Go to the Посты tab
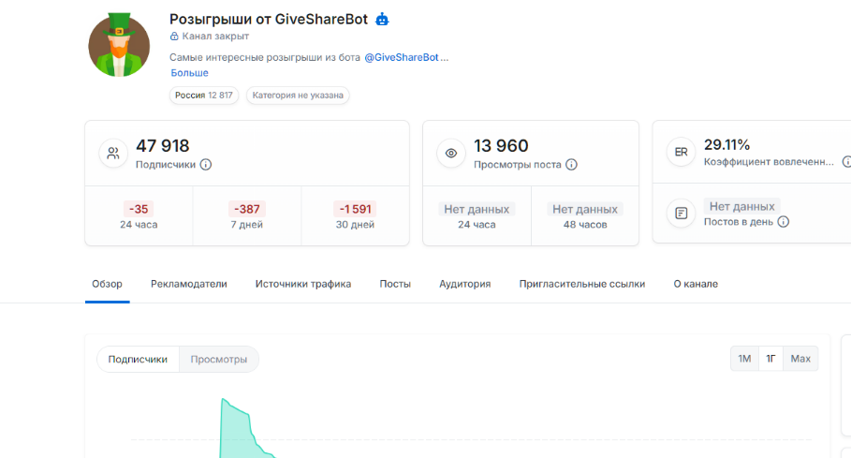Image resolution: width=851 pixels, height=458 pixels. (395, 284)
